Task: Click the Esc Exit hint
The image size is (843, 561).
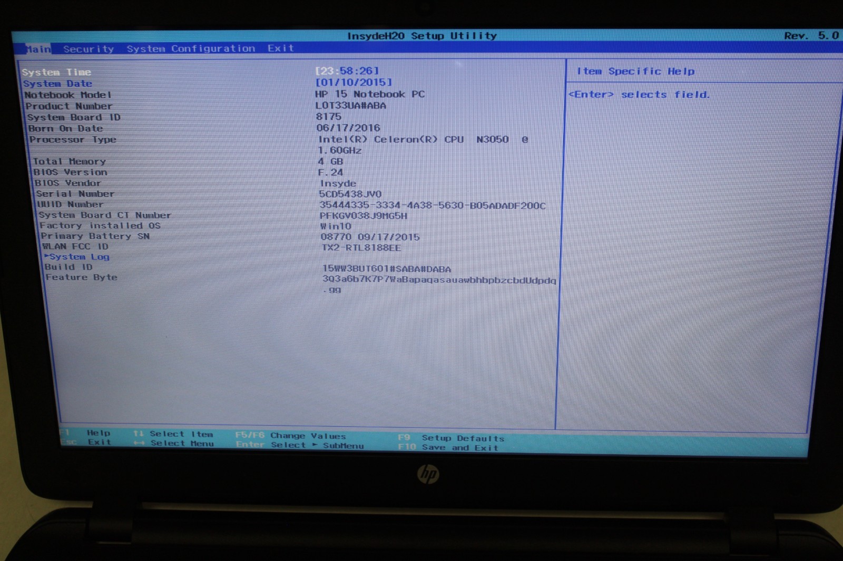Action: (x=86, y=442)
